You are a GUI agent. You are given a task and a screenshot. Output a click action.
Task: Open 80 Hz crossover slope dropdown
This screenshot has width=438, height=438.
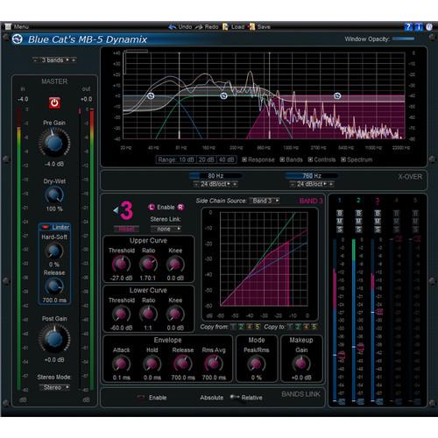pyautogui.click(x=215, y=184)
